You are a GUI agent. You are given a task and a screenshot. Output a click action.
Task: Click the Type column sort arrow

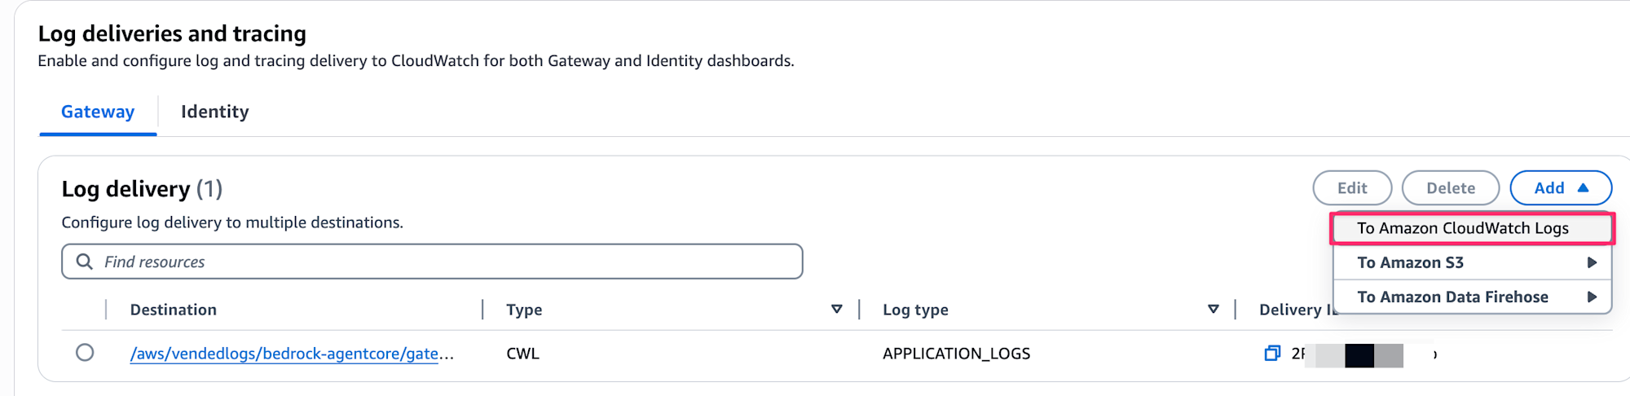click(x=836, y=310)
